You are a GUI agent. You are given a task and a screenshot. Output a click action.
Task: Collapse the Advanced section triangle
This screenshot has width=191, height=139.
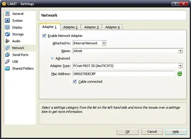[x=52, y=59]
